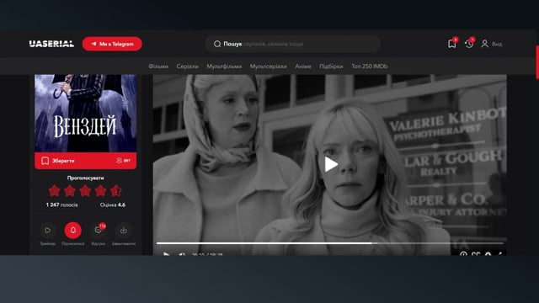The height and width of the screenshot is (303, 539).
Task: Click the player volume speaker icon
Action: pos(182,254)
